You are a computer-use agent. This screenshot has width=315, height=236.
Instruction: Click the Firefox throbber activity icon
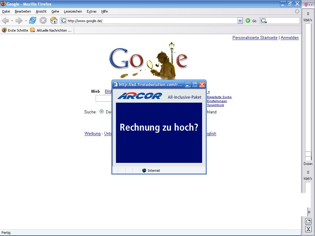click(297, 11)
